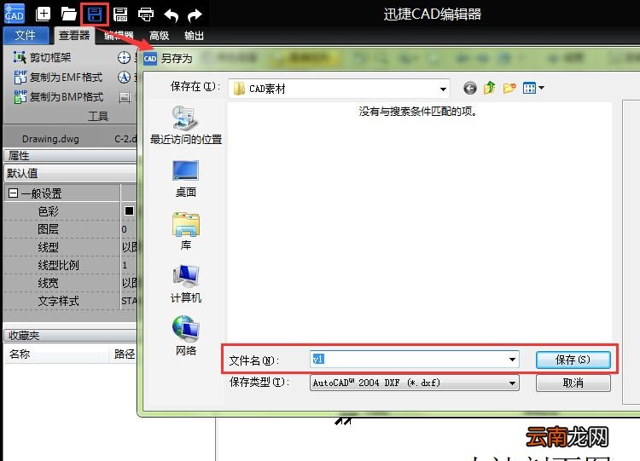Switch to the 输出 tab
640x461 pixels.
coord(194,36)
